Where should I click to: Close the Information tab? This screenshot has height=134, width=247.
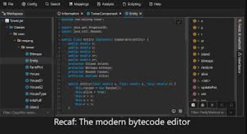82,14
